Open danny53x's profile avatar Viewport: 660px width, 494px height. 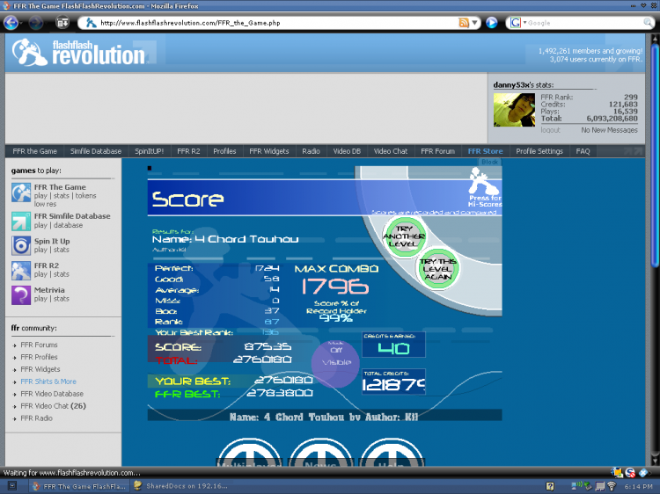click(x=514, y=110)
